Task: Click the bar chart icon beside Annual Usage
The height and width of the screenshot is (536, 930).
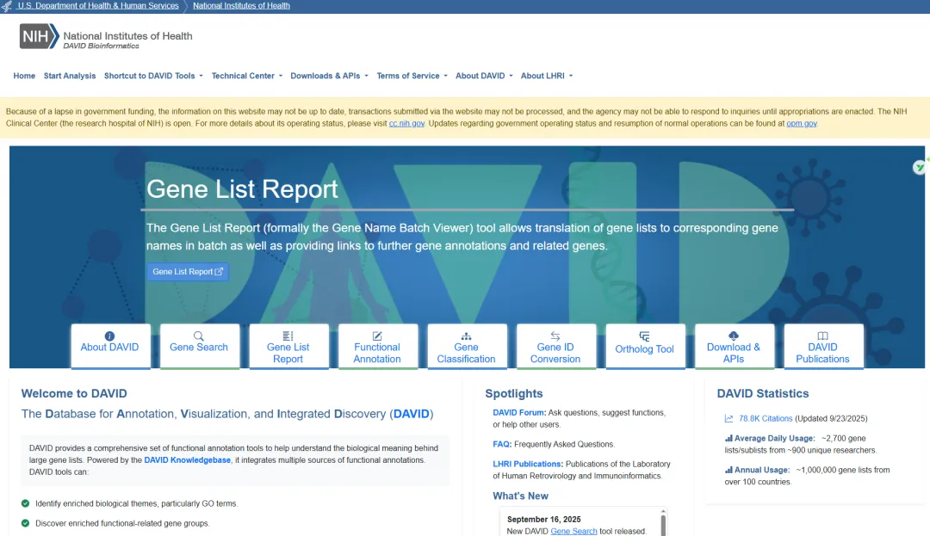Action: 728,470
